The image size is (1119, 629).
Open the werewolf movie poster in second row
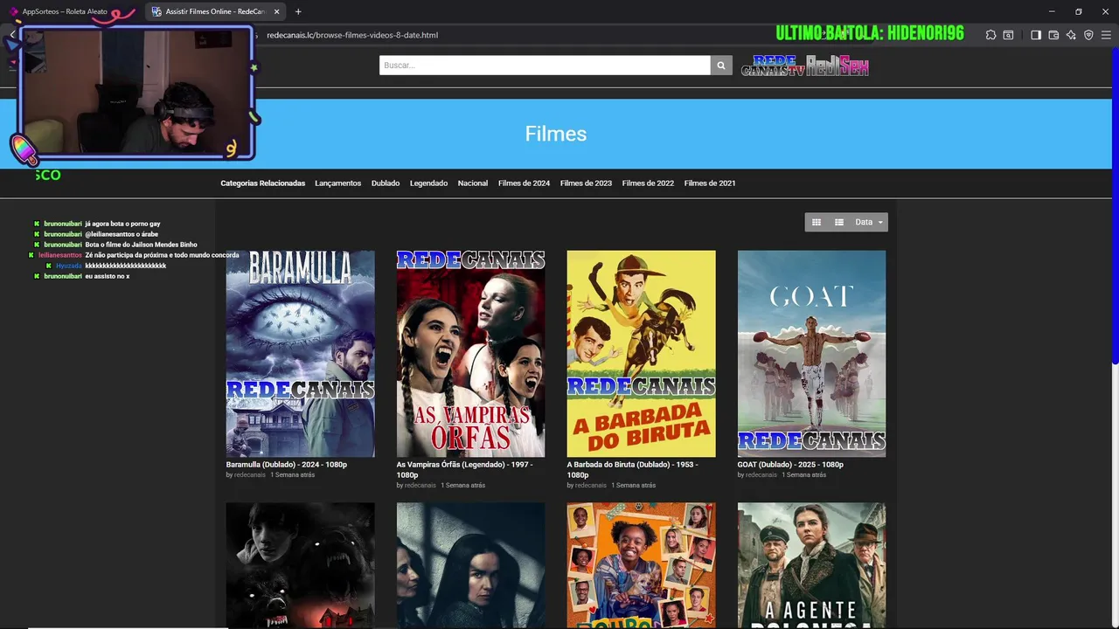coord(300,565)
